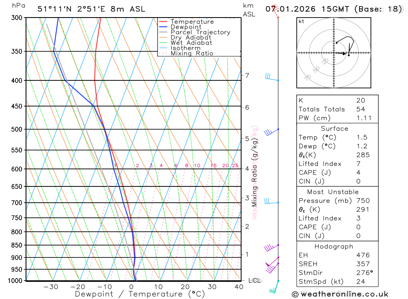
Task: Open the weatheronline.co.uk copyright link
Action: point(340,295)
